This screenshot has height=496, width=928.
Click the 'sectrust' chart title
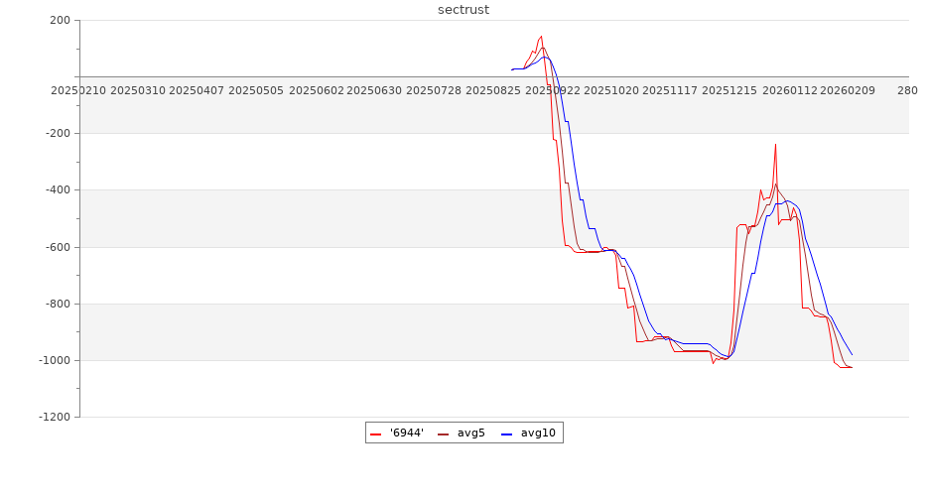click(464, 10)
